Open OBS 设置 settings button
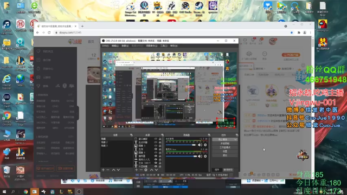Image resolution: width=347 pixels, height=195 pixels. click(225, 152)
